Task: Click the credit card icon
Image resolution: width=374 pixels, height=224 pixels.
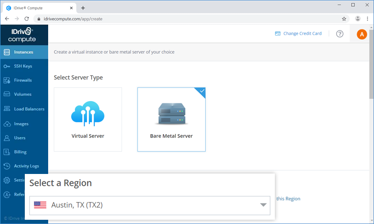Action: click(278, 33)
